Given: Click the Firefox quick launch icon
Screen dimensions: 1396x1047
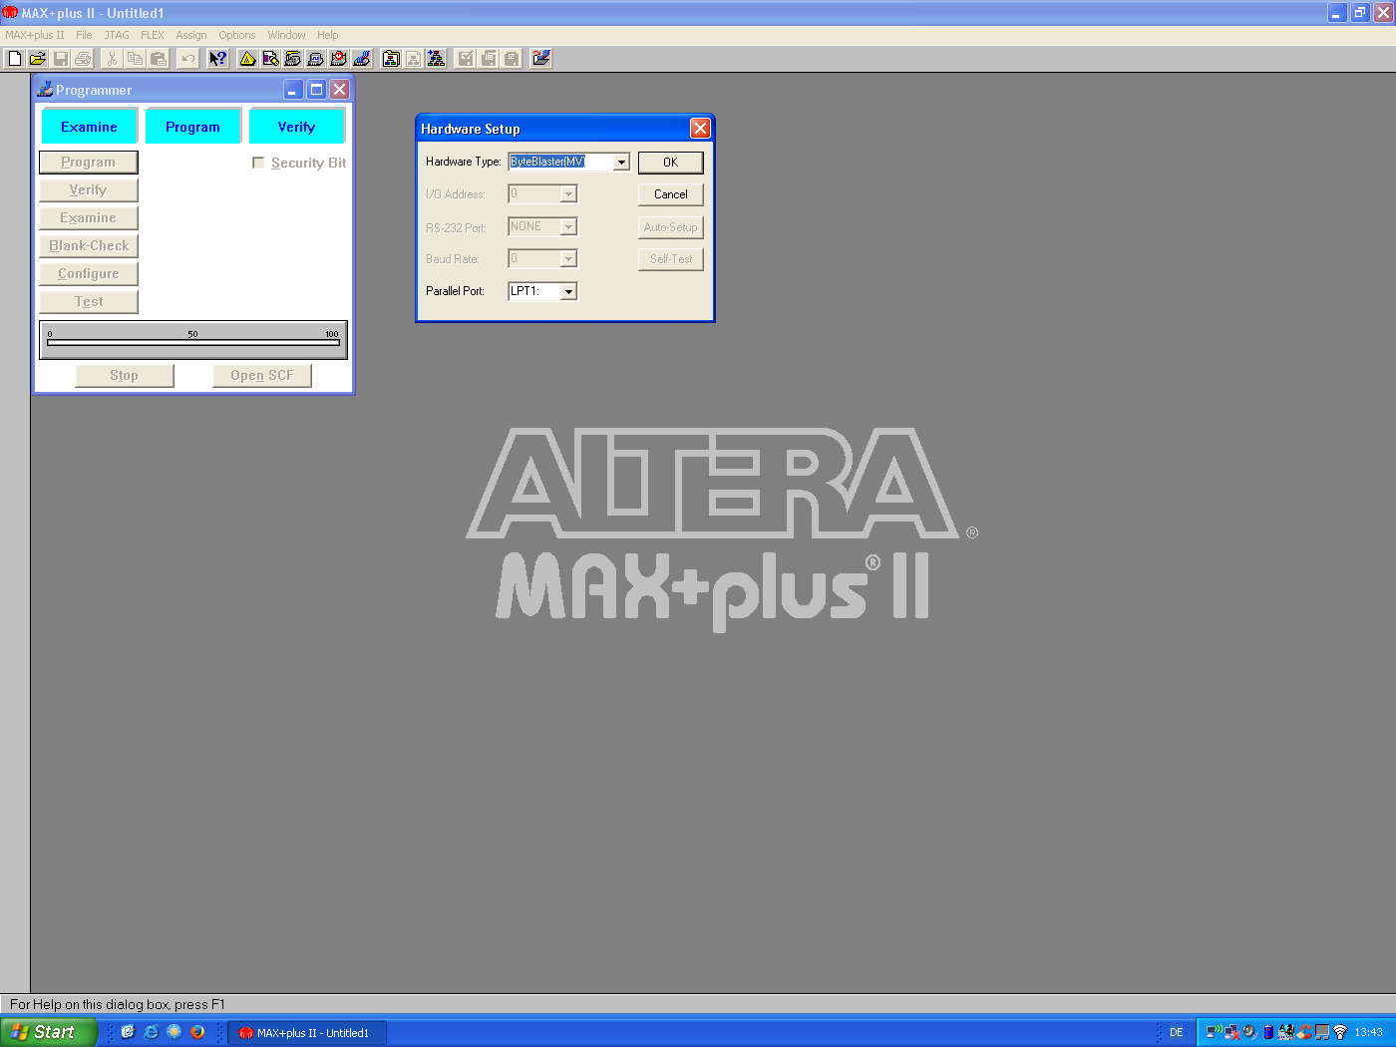Looking at the screenshot, I should click(197, 1032).
